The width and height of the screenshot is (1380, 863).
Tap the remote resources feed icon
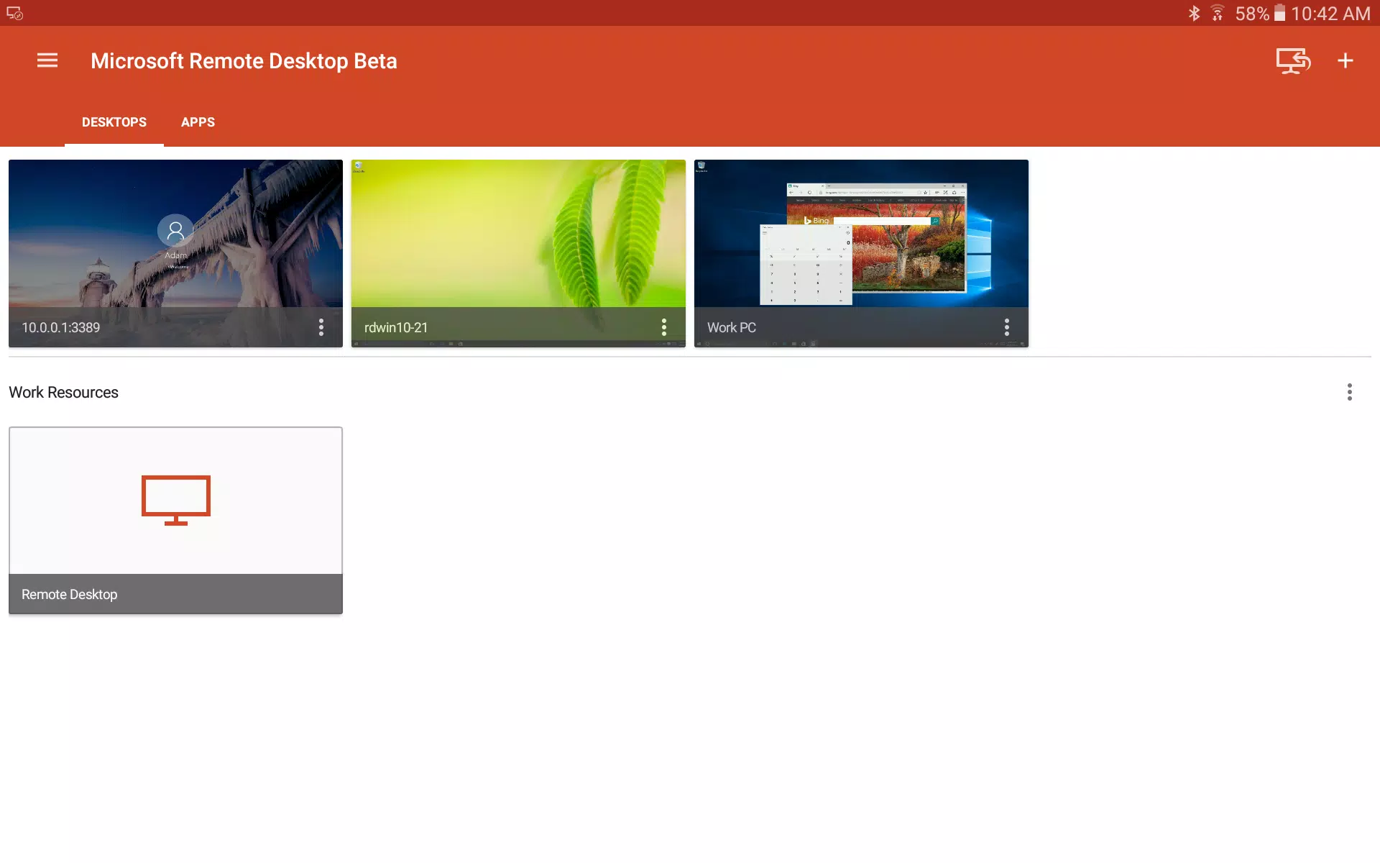tap(1293, 61)
